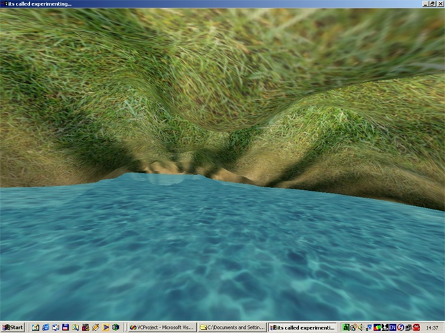Image resolution: width=445 pixels, height=333 pixels.
Task: Click the speaker volume tray icon
Action: pos(361,327)
